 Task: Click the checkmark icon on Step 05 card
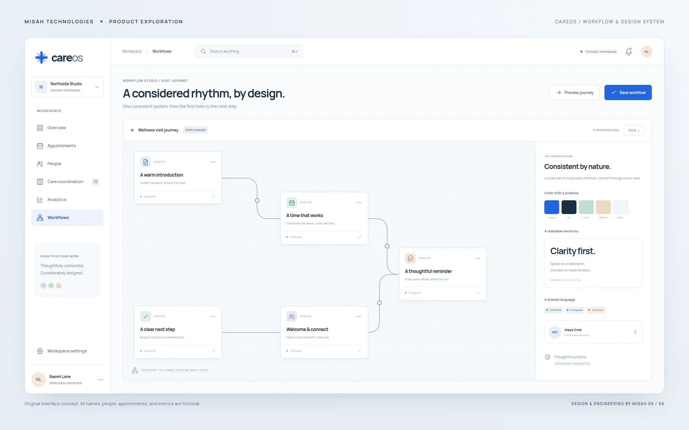tap(145, 316)
